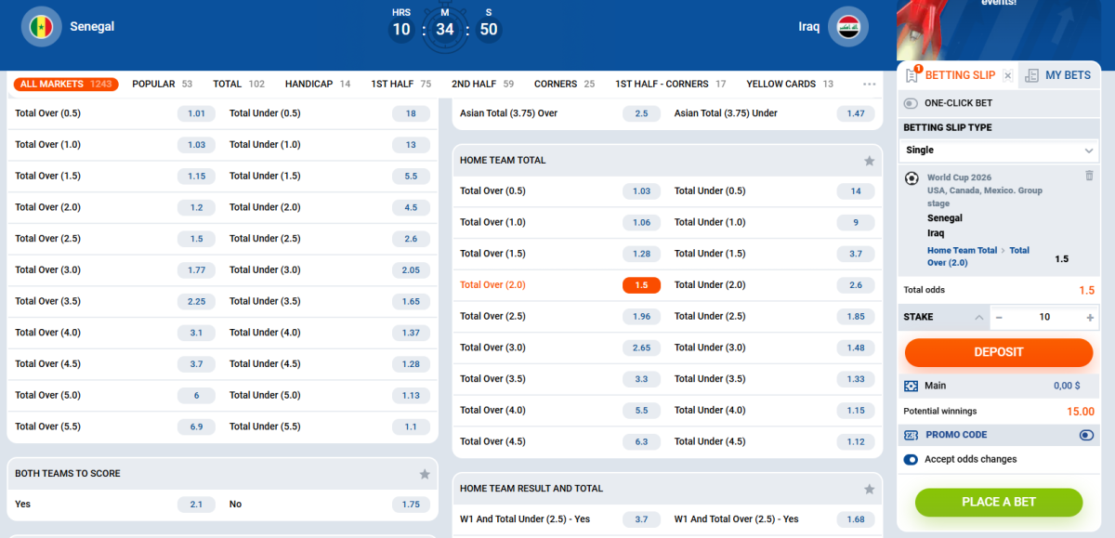This screenshot has width=1115, height=538.
Task: Choose Home Team Total Under (4.5) 1.12
Action: click(856, 441)
